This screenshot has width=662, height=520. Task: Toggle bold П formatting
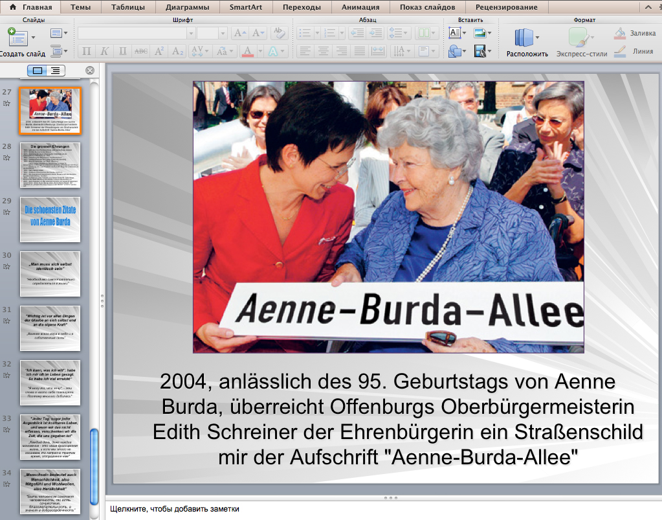tap(86, 51)
